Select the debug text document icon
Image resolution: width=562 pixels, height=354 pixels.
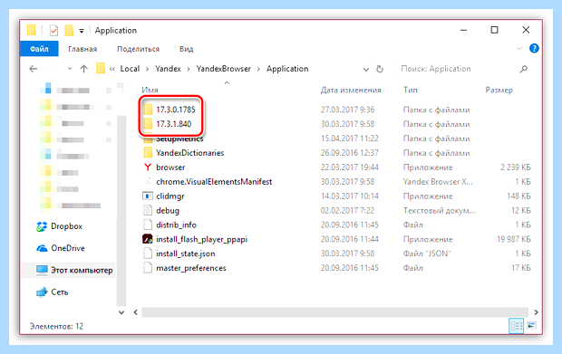click(x=148, y=210)
